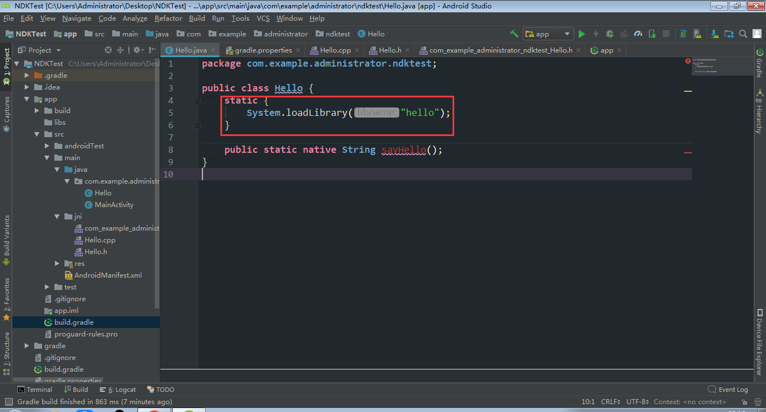Close the gradle.properties tab
The image size is (766, 412).
point(298,50)
